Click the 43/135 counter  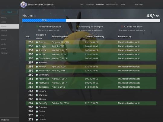pyautogui.click(x=153, y=16)
